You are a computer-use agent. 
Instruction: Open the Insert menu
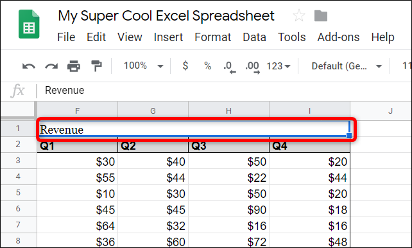pos(168,37)
